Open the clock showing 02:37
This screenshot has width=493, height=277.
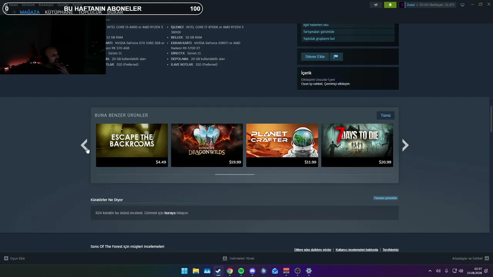(475, 271)
